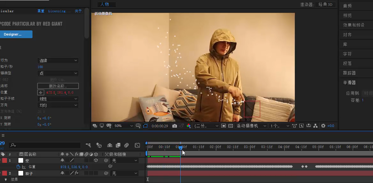Click the Y rotation value

44,124
